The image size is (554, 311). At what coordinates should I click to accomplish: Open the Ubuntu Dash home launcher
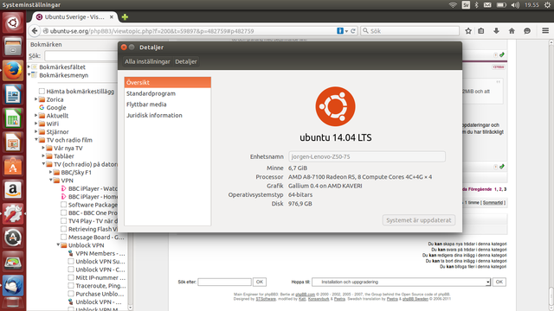point(13,23)
